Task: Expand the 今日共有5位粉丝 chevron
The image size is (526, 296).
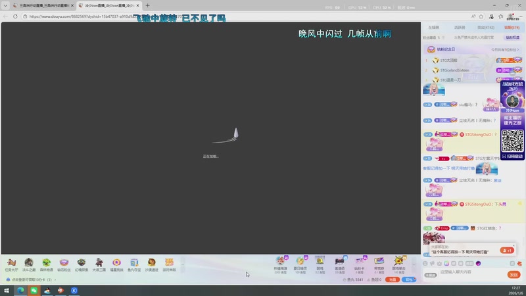Action: tap(518, 50)
